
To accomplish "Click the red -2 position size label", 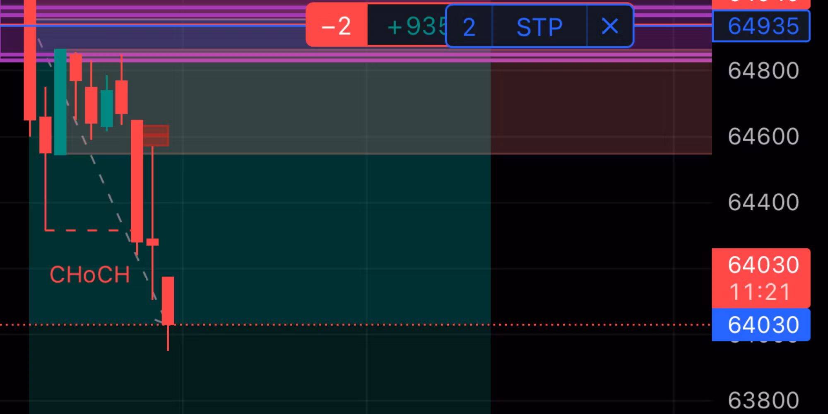I will click(336, 26).
